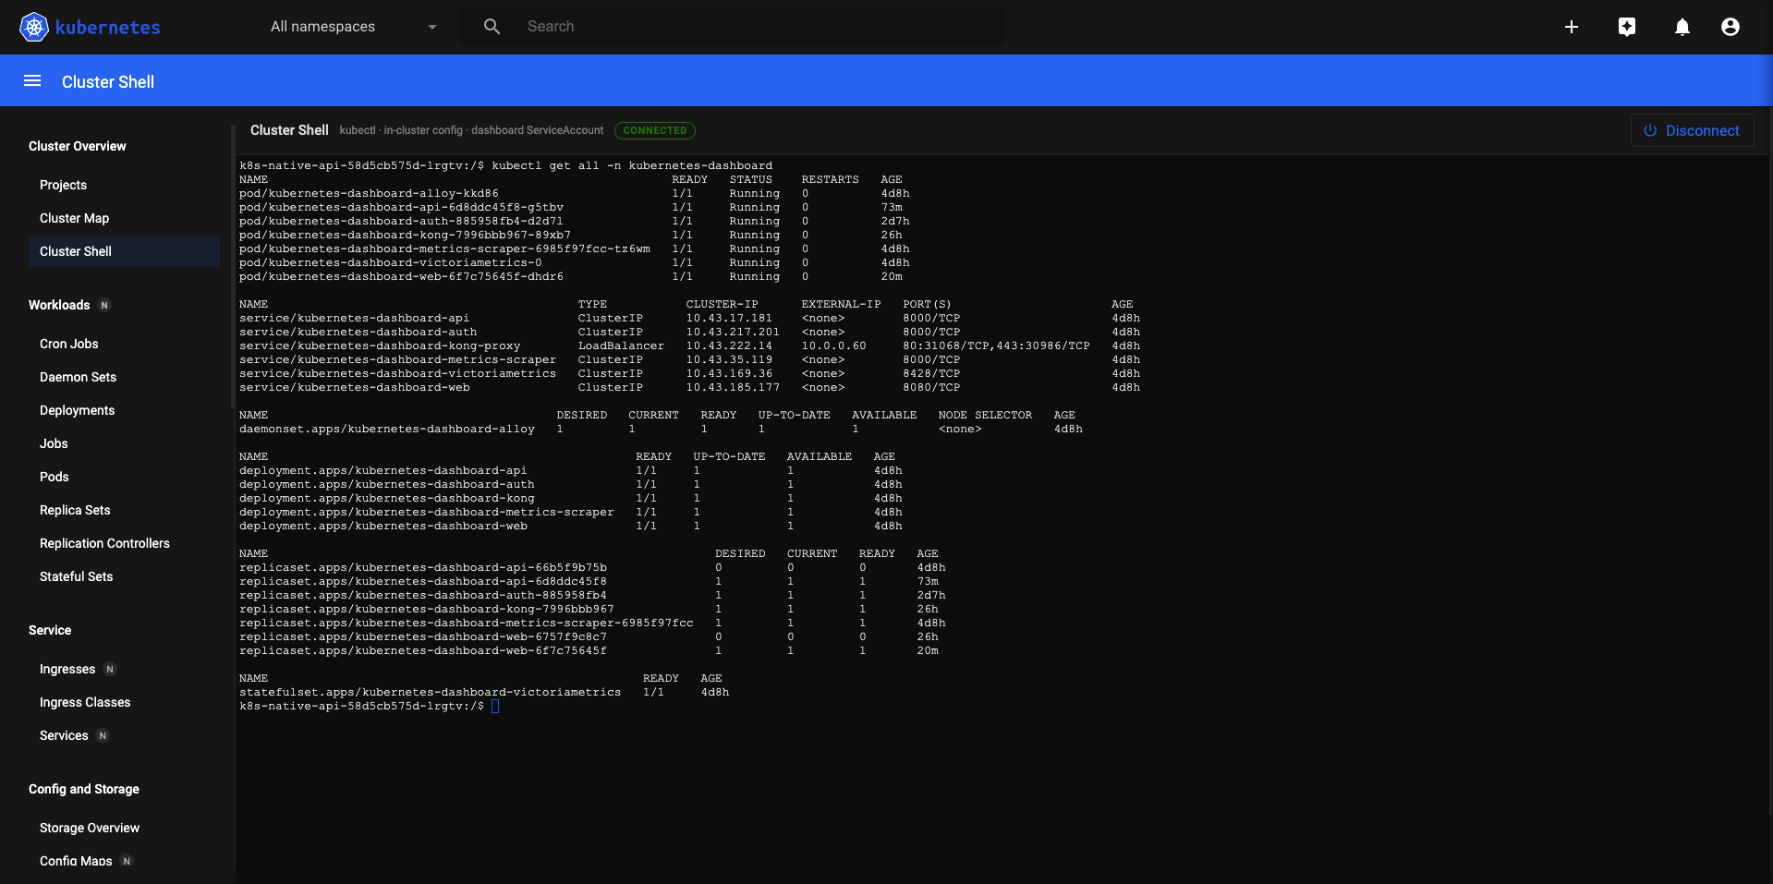
Task: Click the terminal prompt cursor at bottom
Action: pos(495,707)
